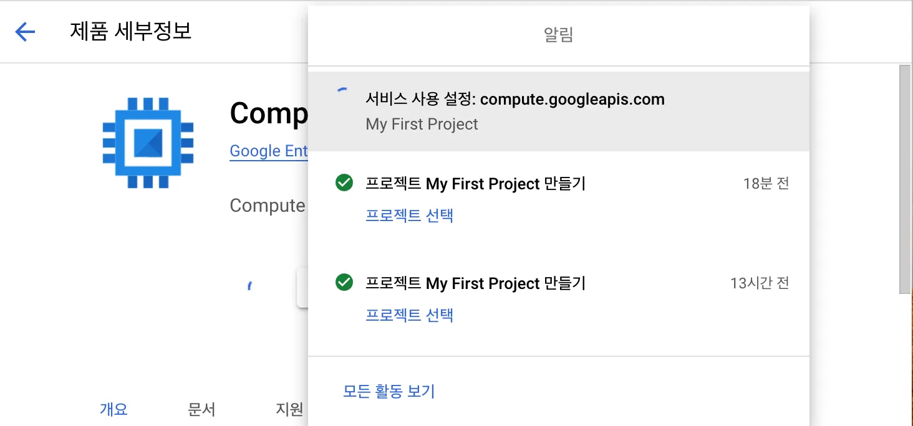Click the loading spinner below the Compute description
913x426 pixels.
249,286
